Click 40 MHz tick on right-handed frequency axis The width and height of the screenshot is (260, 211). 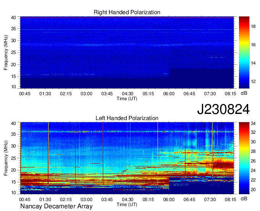13,18
